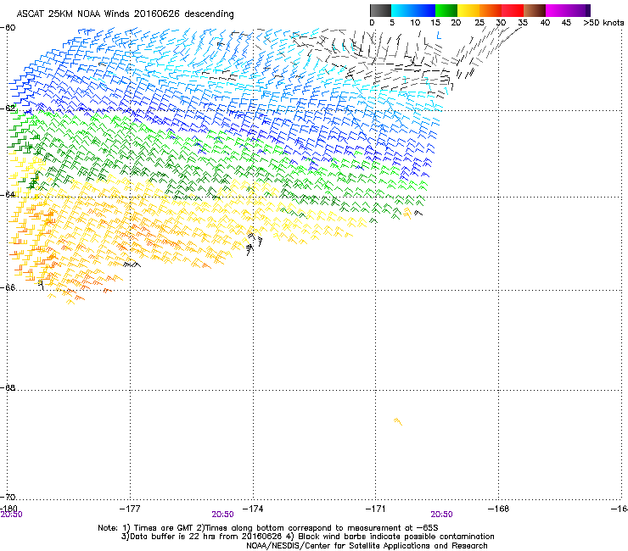
Task: Click the '-171' longitude axis label
Action: [x=376, y=509]
